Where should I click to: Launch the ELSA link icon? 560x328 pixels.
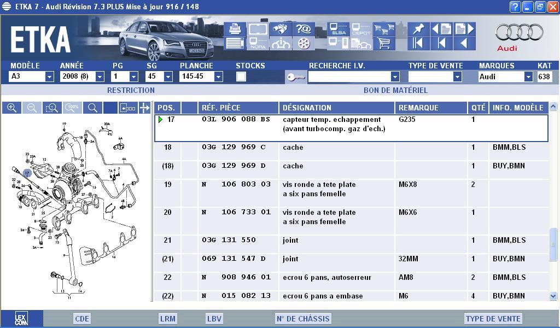[338, 28]
